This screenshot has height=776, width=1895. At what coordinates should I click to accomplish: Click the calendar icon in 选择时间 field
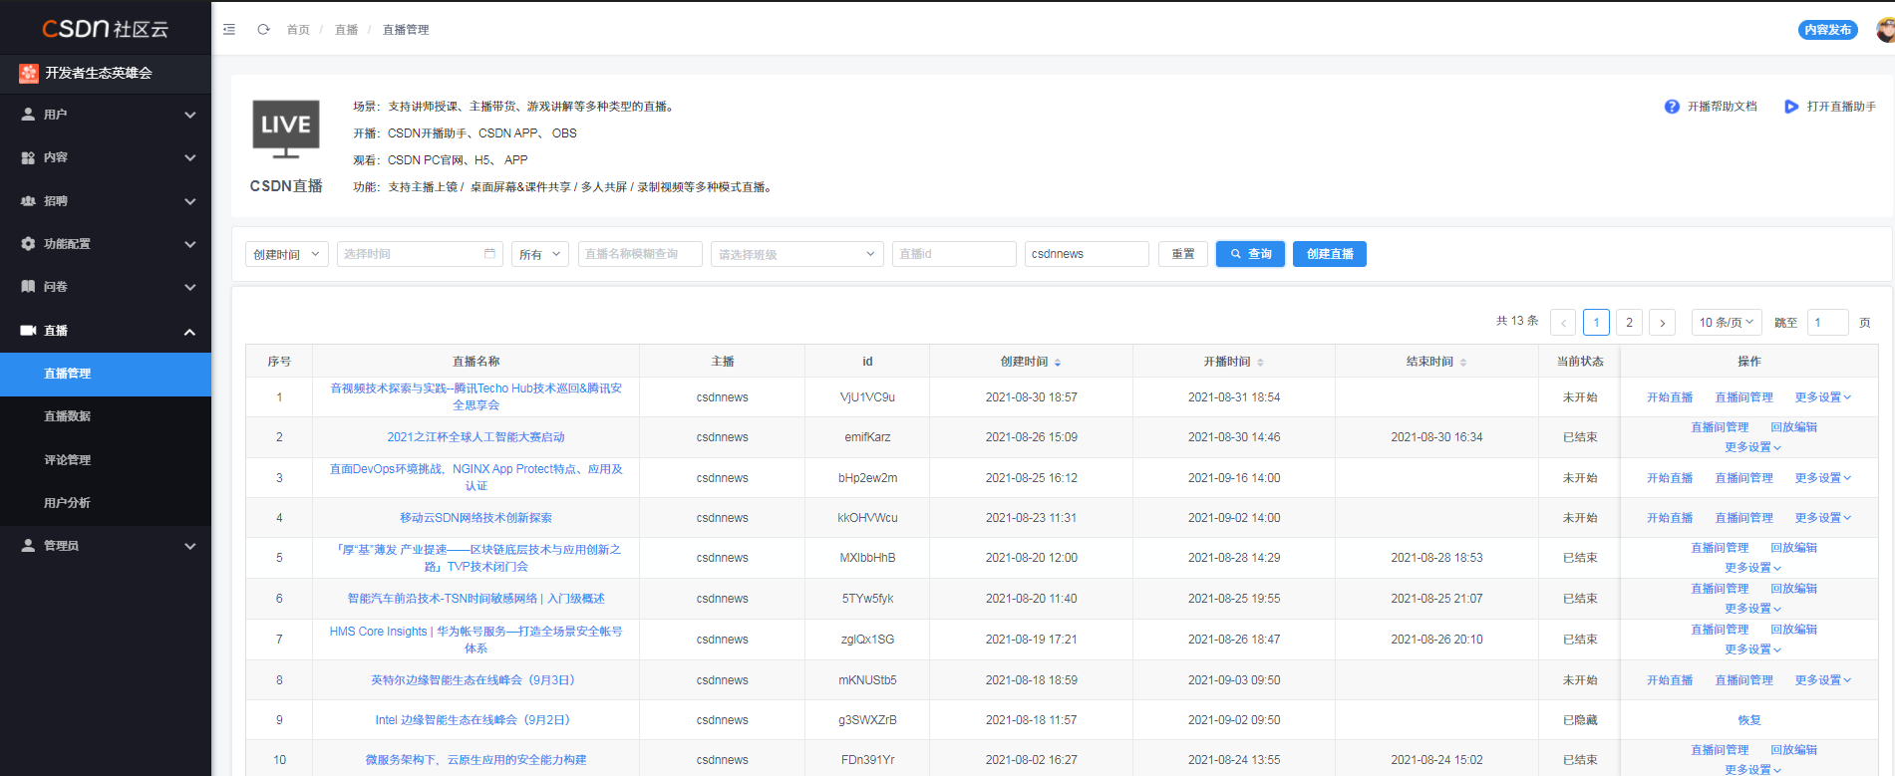[489, 254]
